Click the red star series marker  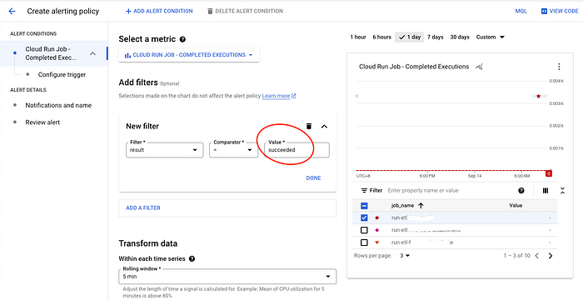click(377, 218)
